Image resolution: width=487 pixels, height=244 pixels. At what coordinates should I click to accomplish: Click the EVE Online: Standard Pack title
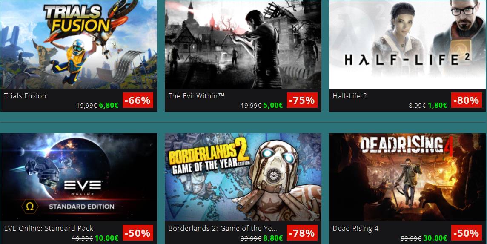point(49,229)
